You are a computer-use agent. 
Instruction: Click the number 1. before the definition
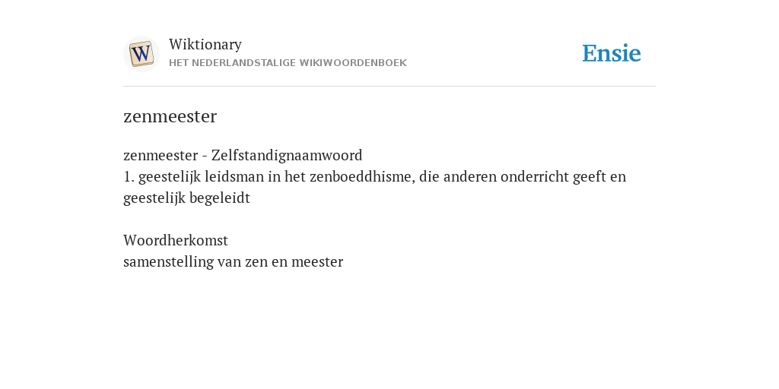click(x=129, y=176)
